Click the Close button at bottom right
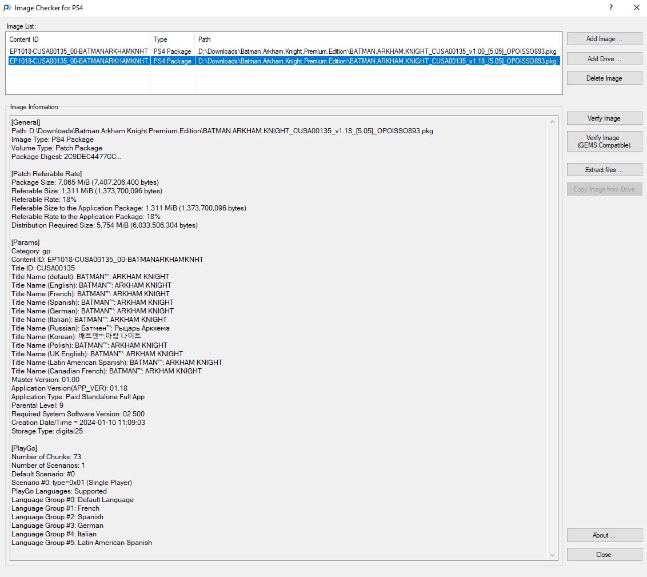647x577 pixels. tap(604, 555)
